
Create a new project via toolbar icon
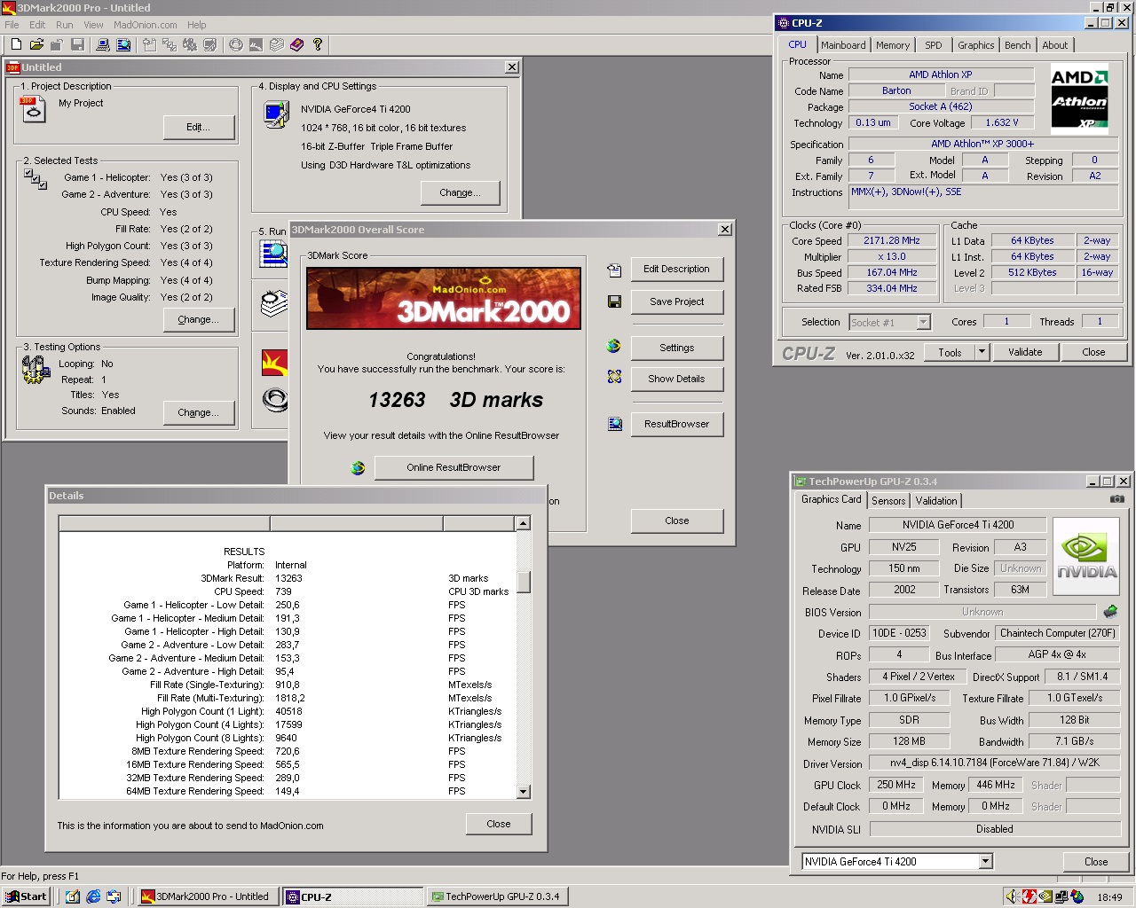(x=16, y=44)
